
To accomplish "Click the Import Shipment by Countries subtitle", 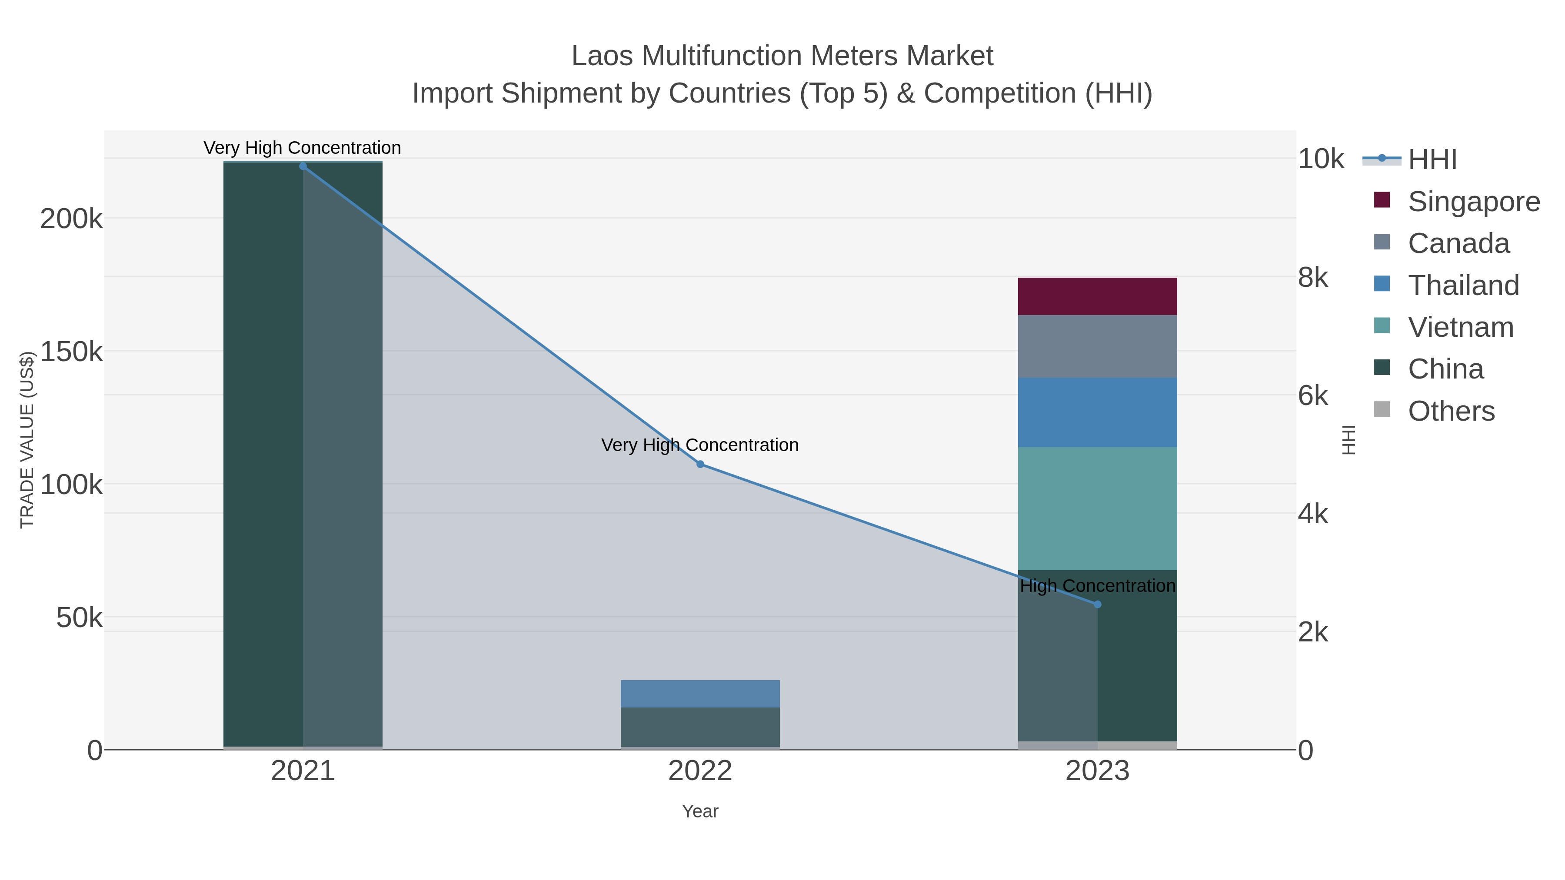I will point(782,93).
